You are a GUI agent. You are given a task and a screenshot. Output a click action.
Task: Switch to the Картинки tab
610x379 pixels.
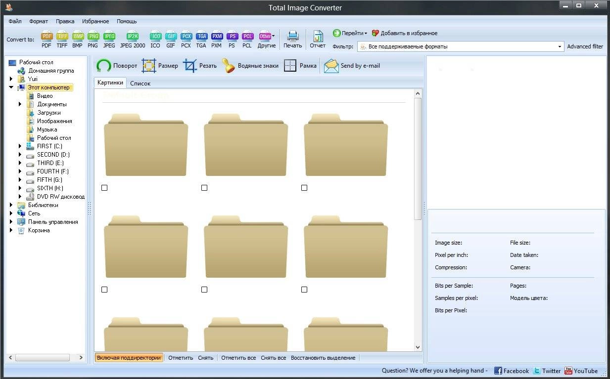click(x=110, y=83)
